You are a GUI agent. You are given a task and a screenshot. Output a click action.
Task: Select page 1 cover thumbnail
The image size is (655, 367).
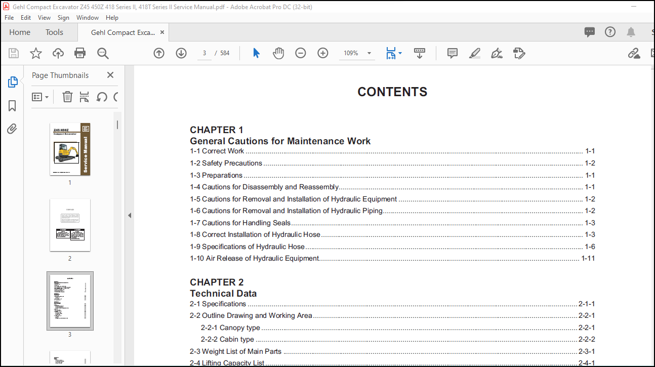tap(70, 149)
